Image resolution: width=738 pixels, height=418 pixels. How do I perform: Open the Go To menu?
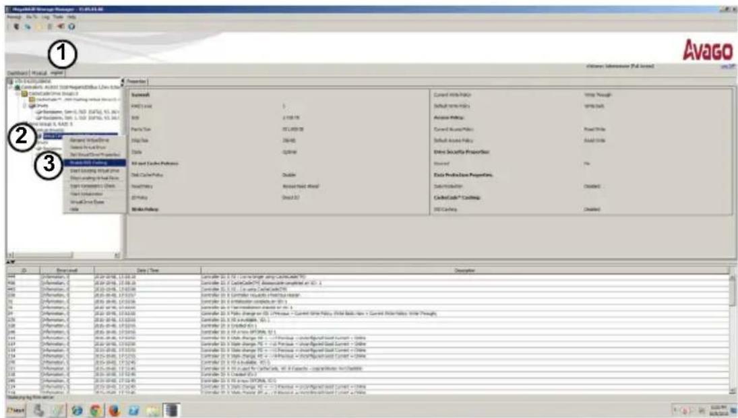click(x=32, y=17)
